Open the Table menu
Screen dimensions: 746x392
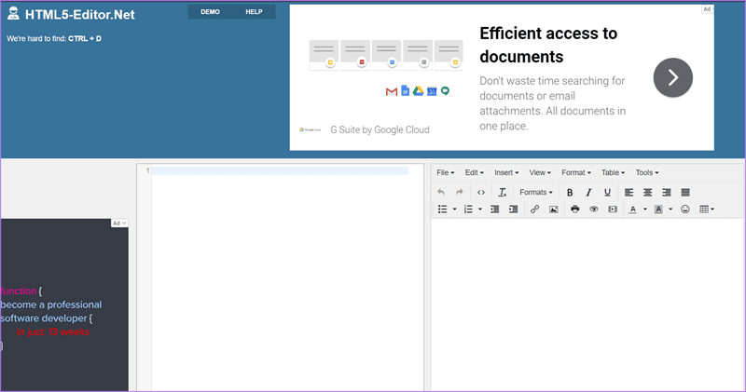click(614, 172)
